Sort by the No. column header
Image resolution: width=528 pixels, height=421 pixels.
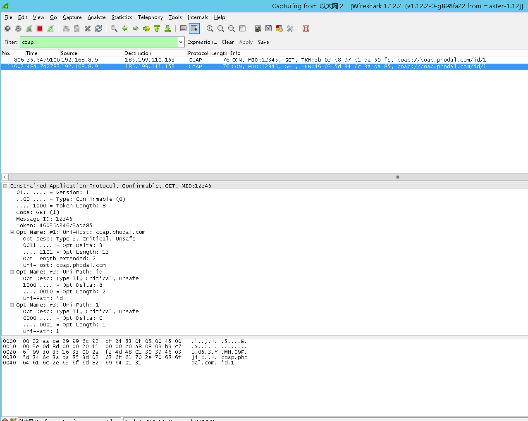(13, 53)
